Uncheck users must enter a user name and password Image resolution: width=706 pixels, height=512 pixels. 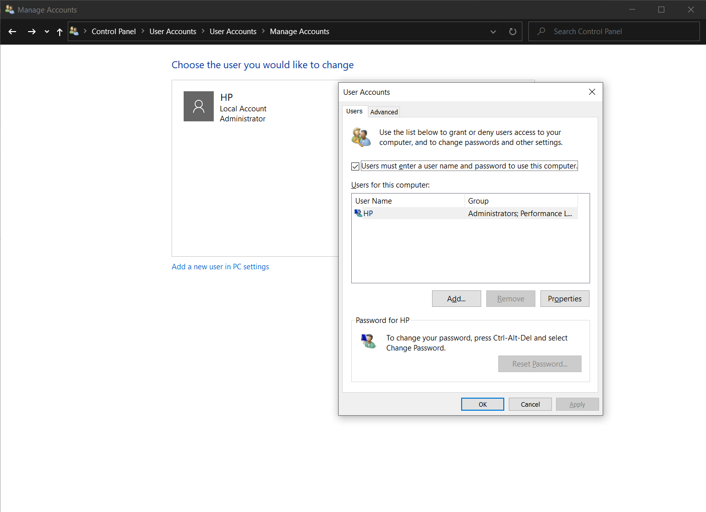point(355,166)
